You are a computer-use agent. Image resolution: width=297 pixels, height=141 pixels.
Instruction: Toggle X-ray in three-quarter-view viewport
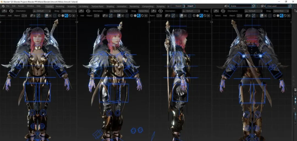pos(127,15)
